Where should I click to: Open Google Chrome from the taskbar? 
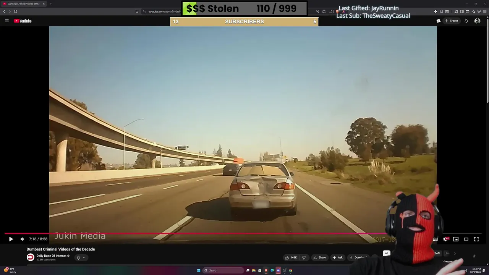pyautogui.click(x=290, y=270)
